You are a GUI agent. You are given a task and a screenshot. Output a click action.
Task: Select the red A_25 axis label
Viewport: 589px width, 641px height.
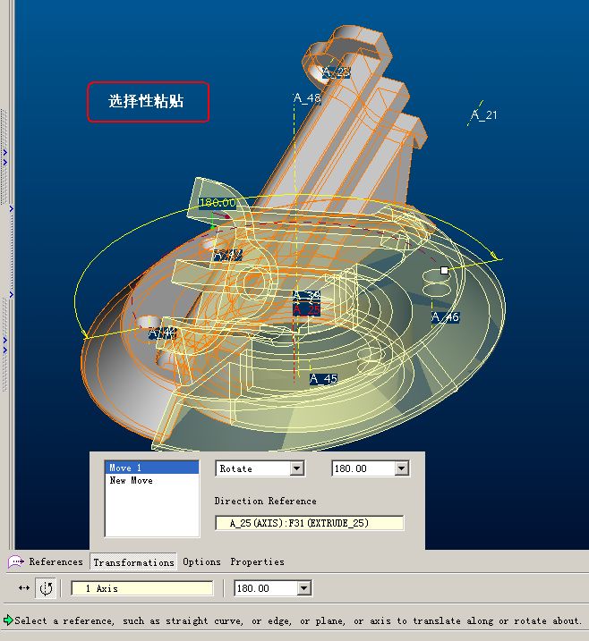[x=306, y=310]
